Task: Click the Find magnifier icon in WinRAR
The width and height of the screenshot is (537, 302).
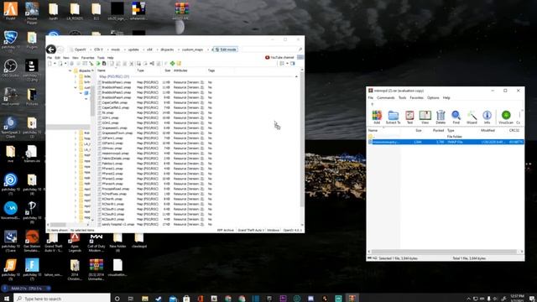Action: coord(456,117)
